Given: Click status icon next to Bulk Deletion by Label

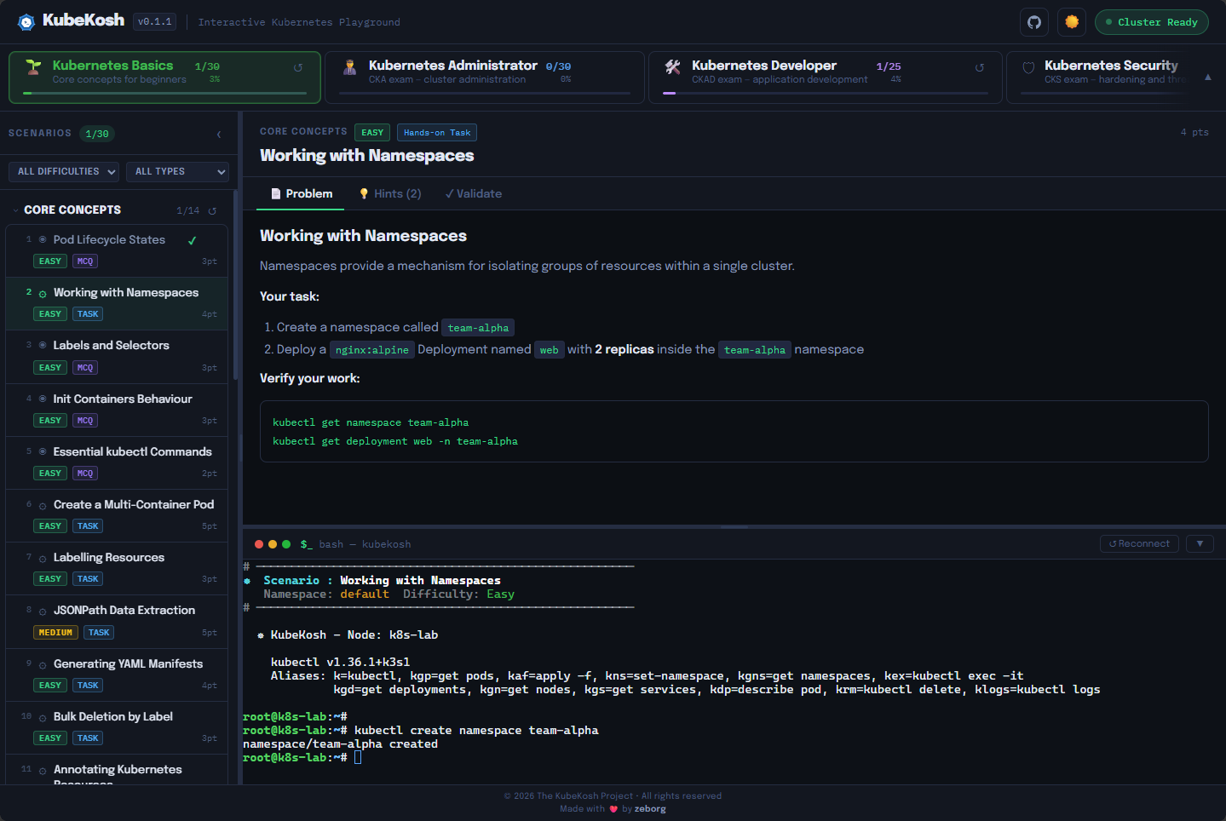Looking at the screenshot, I should [43, 718].
